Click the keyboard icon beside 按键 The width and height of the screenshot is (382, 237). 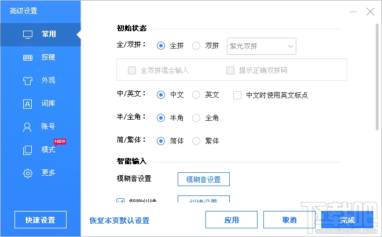pos(28,58)
